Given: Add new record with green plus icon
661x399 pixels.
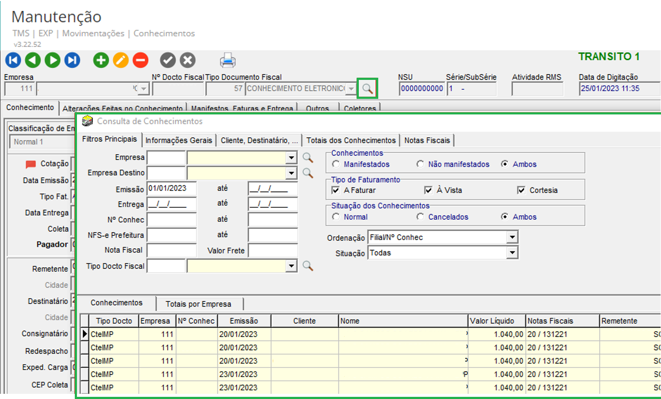Looking at the screenshot, I should click(101, 60).
